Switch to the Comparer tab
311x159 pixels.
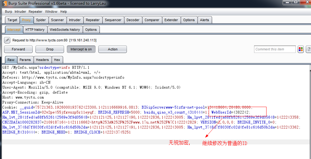[x=152, y=20]
